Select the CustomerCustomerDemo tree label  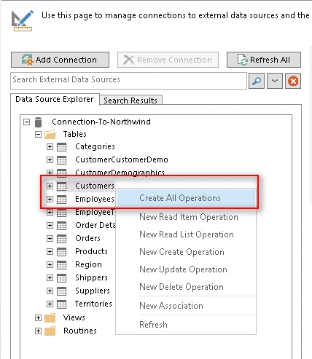pyautogui.click(x=122, y=159)
